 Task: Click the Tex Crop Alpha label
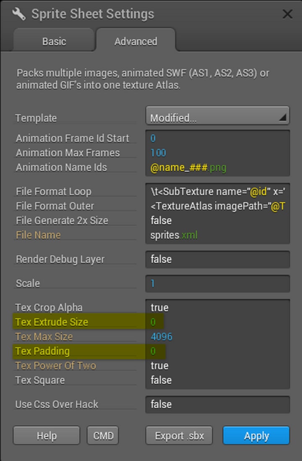tap(49, 307)
